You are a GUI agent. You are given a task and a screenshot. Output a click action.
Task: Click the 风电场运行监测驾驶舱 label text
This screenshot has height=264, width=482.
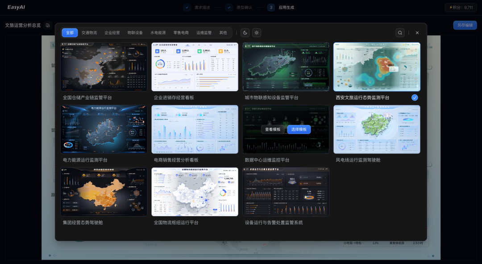point(358,160)
